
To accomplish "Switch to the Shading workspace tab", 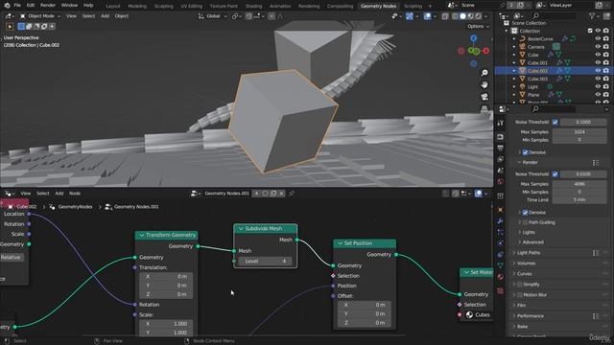I will click(253, 6).
